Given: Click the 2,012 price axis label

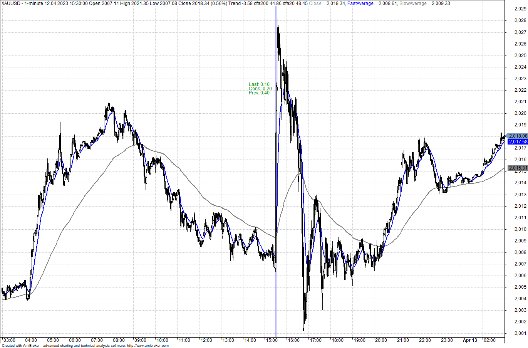Looking at the screenshot, I should pos(520,206).
